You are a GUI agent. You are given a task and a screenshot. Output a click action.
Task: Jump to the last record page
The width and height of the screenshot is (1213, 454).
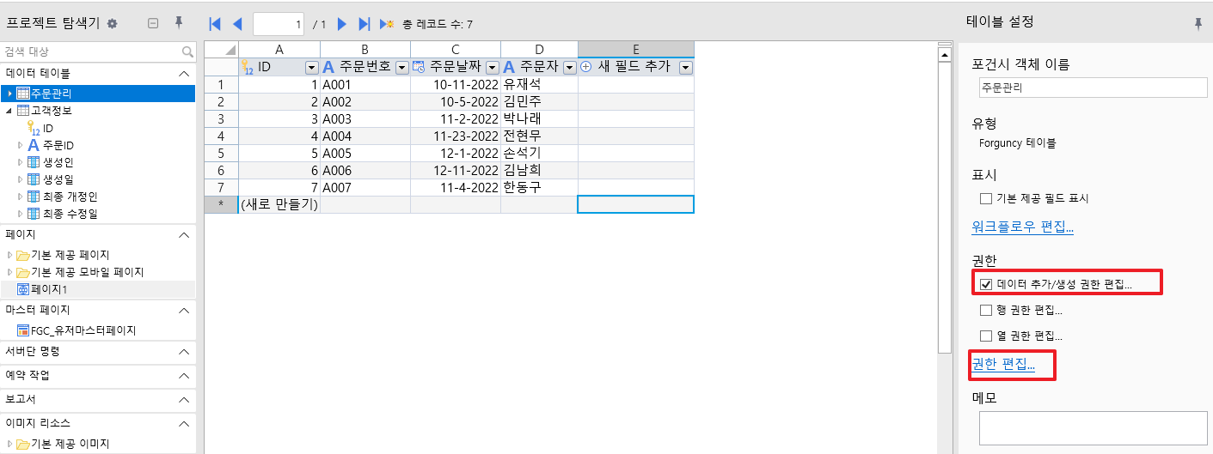click(364, 24)
